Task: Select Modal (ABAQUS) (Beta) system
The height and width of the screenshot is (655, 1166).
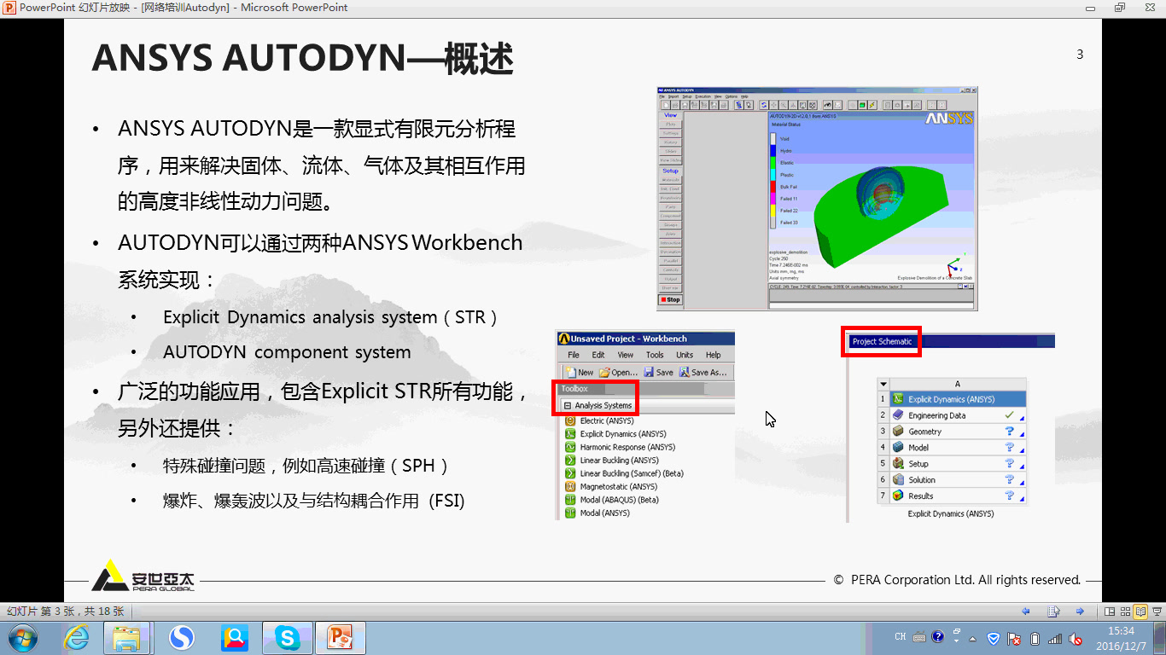Action: 612,500
